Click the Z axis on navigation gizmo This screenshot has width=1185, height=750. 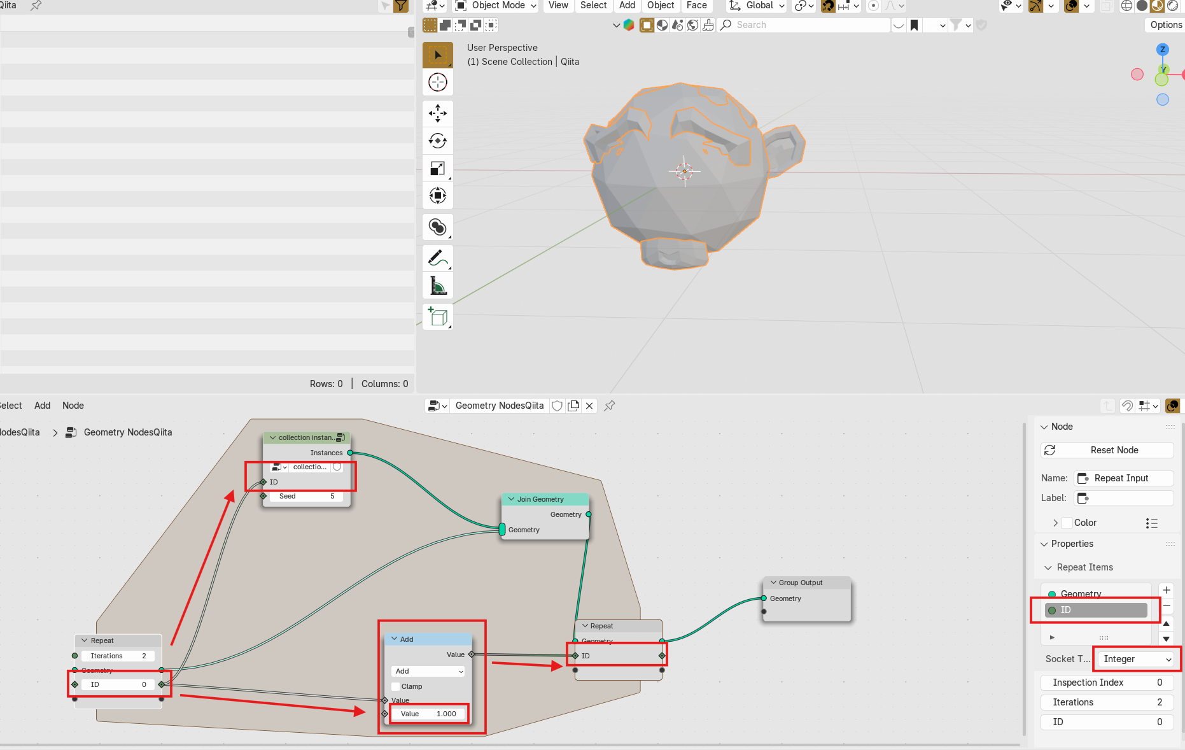[1163, 50]
